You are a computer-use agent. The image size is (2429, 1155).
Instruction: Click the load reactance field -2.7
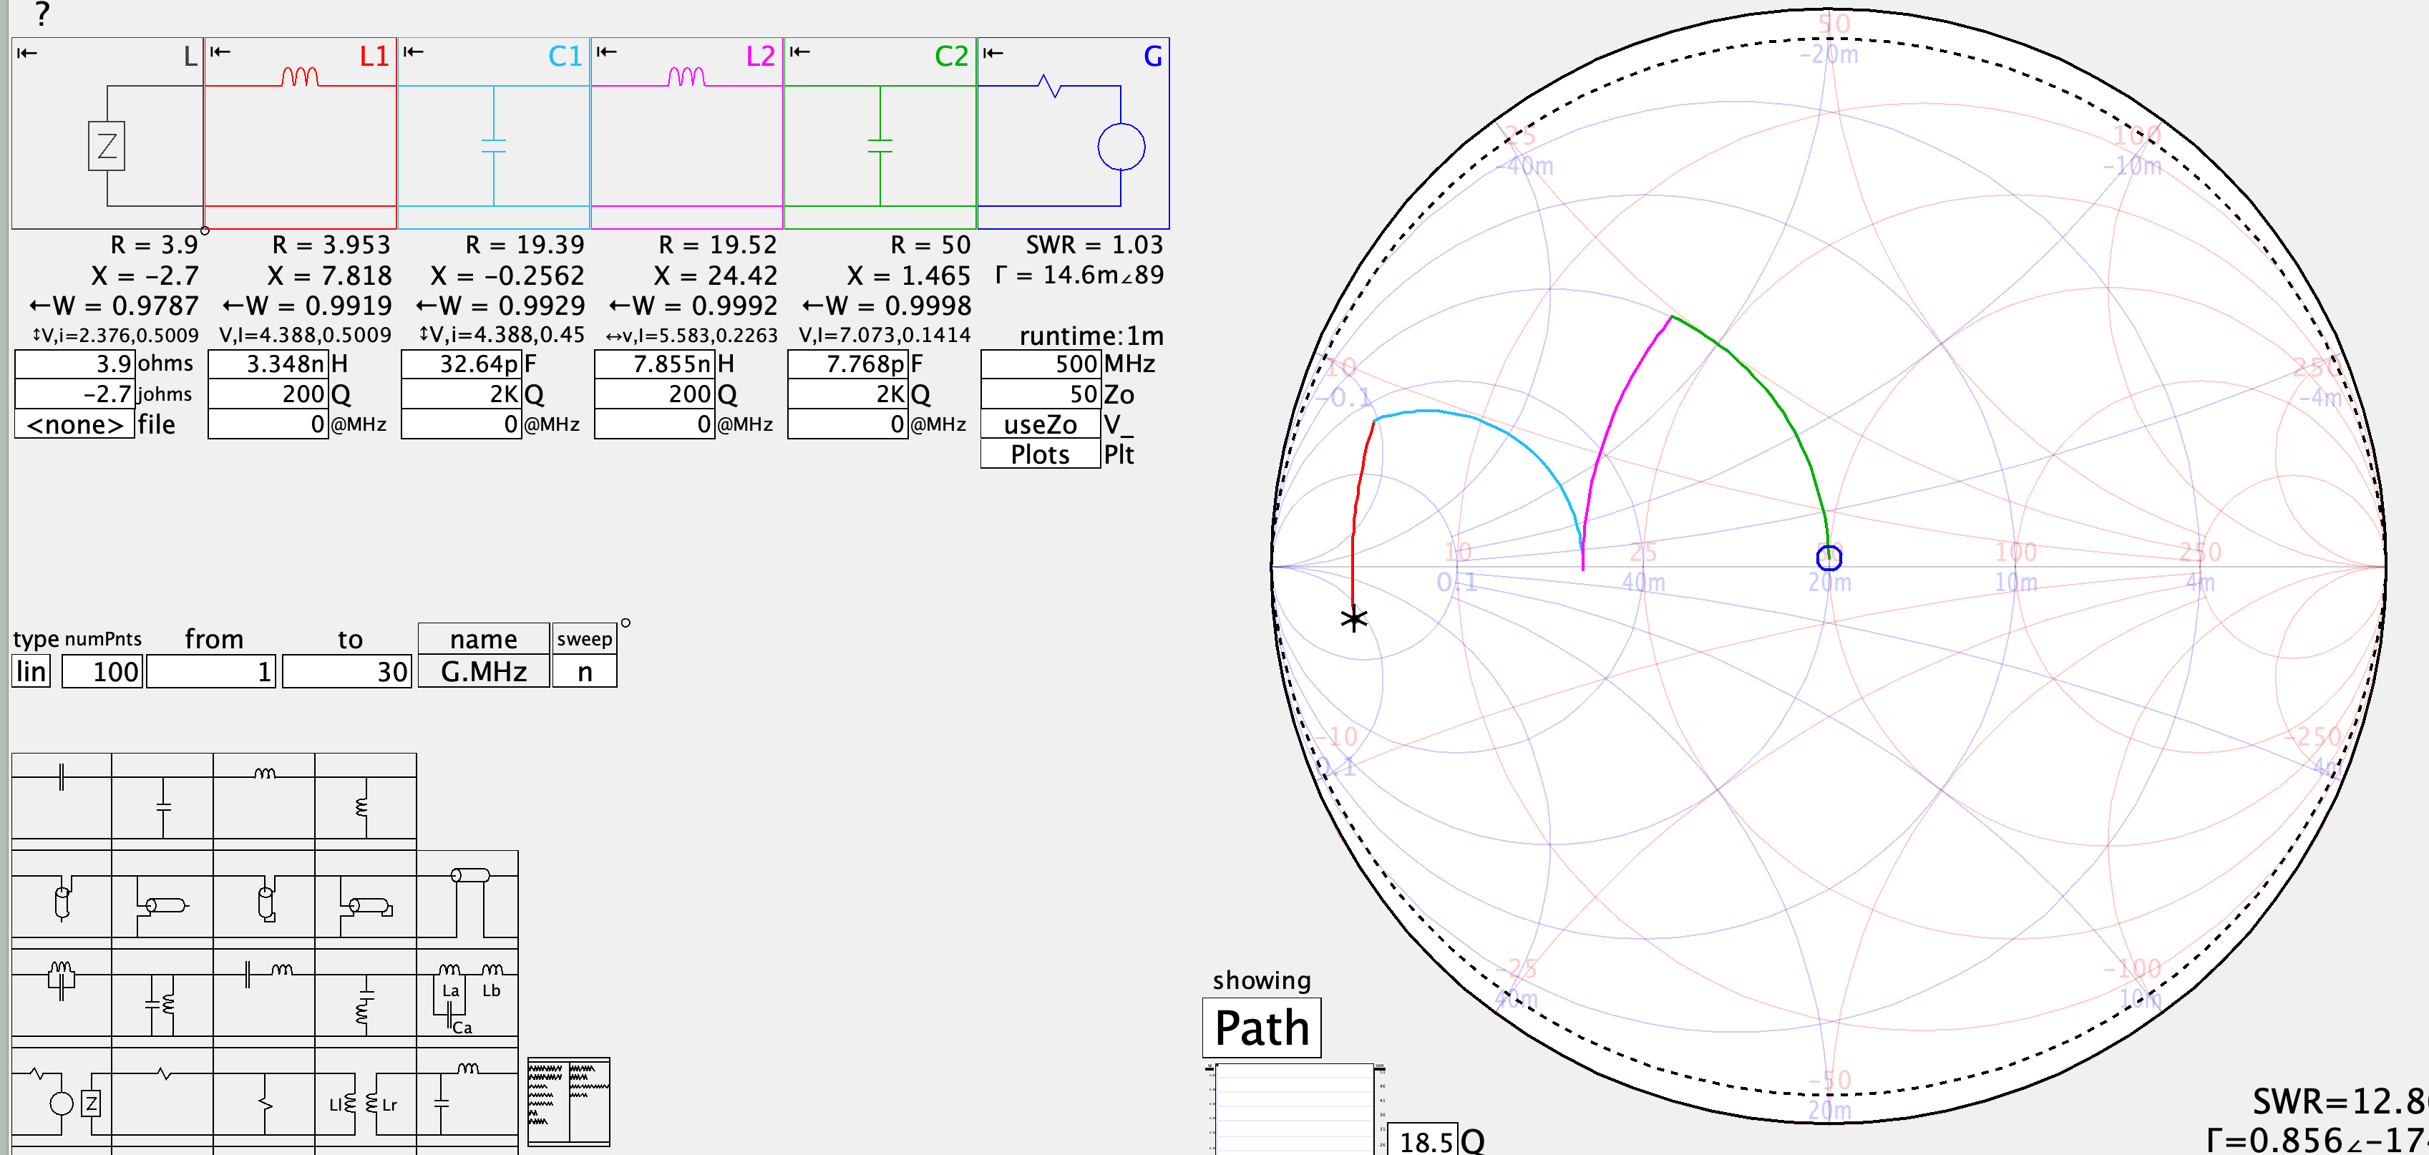(74, 394)
